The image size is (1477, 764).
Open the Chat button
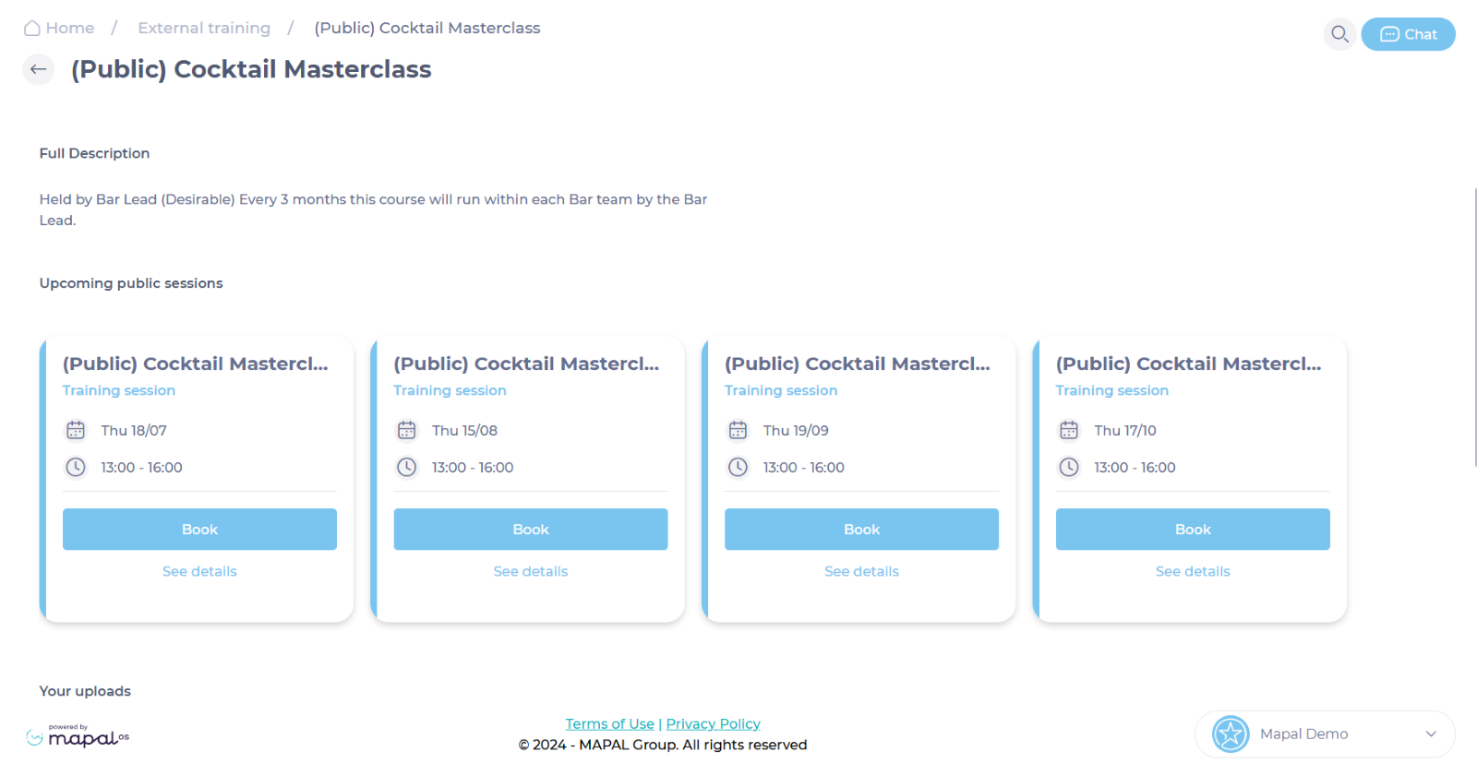pos(1408,34)
